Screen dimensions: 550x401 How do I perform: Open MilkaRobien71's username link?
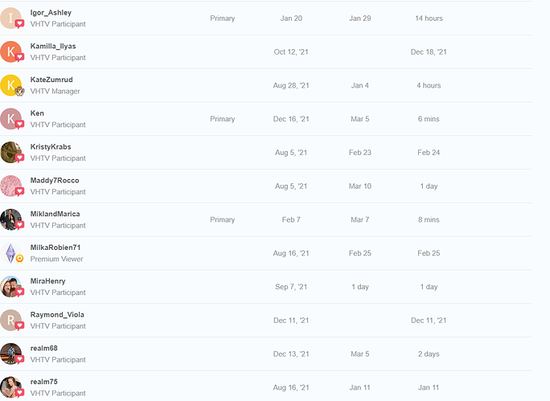55,248
